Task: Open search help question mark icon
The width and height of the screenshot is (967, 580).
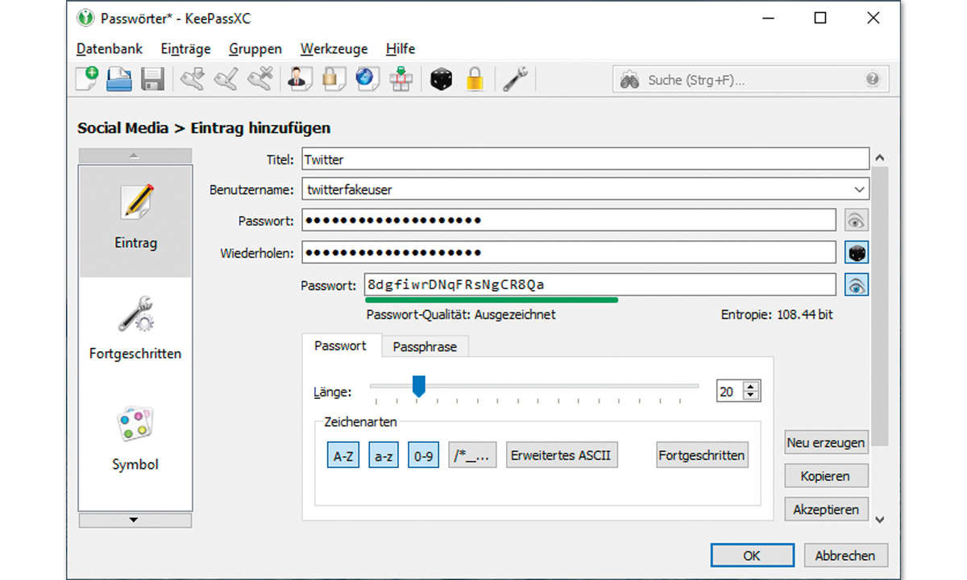Action: 872,80
